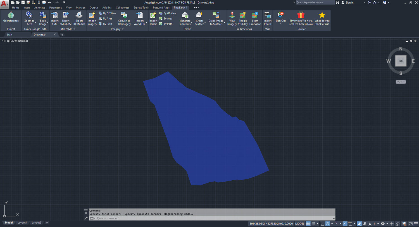This screenshot has height=227, width=419.
Task: Click the blue filled polygon surface
Action: coord(205,131)
